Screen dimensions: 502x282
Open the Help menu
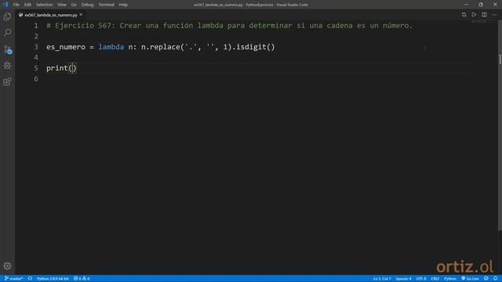pos(123,5)
